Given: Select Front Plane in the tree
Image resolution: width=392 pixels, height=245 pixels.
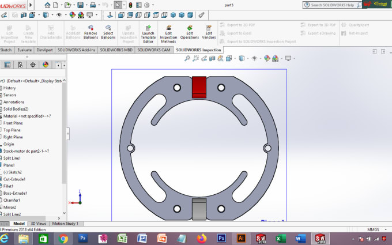Looking at the screenshot, I should coord(13,123).
